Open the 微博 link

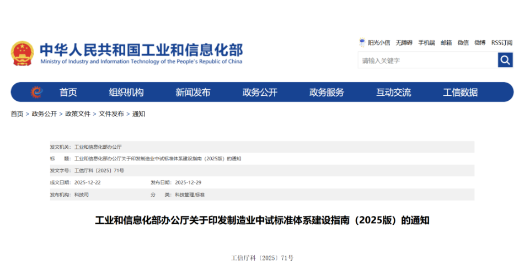pos(480,42)
